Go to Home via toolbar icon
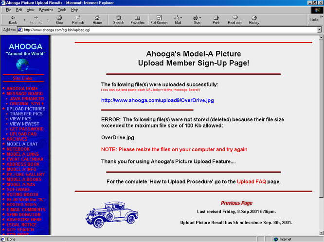This screenshot has width=324, height=242. point(97,19)
